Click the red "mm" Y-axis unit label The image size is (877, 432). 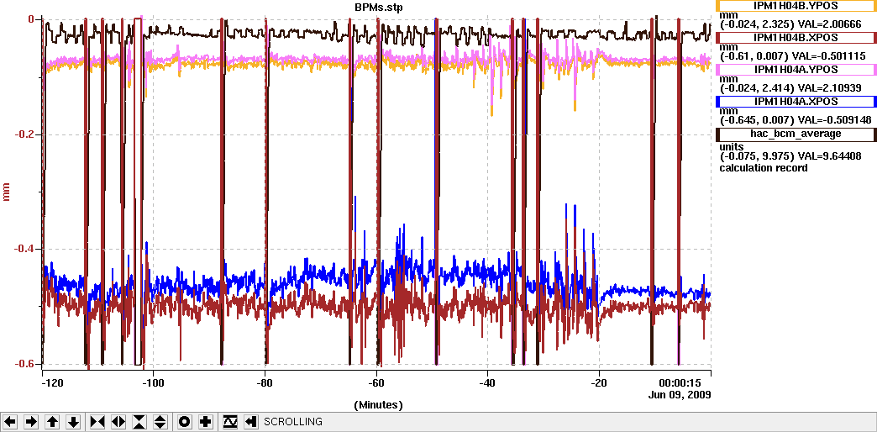7,192
